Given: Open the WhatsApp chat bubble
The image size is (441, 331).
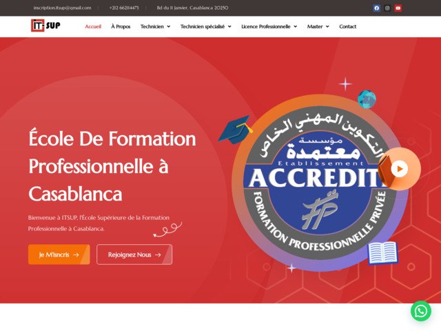Looking at the screenshot, I should (x=421, y=311).
